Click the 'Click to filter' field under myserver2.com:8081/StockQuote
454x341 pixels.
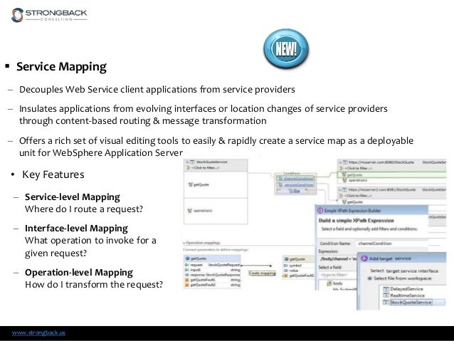point(358,196)
